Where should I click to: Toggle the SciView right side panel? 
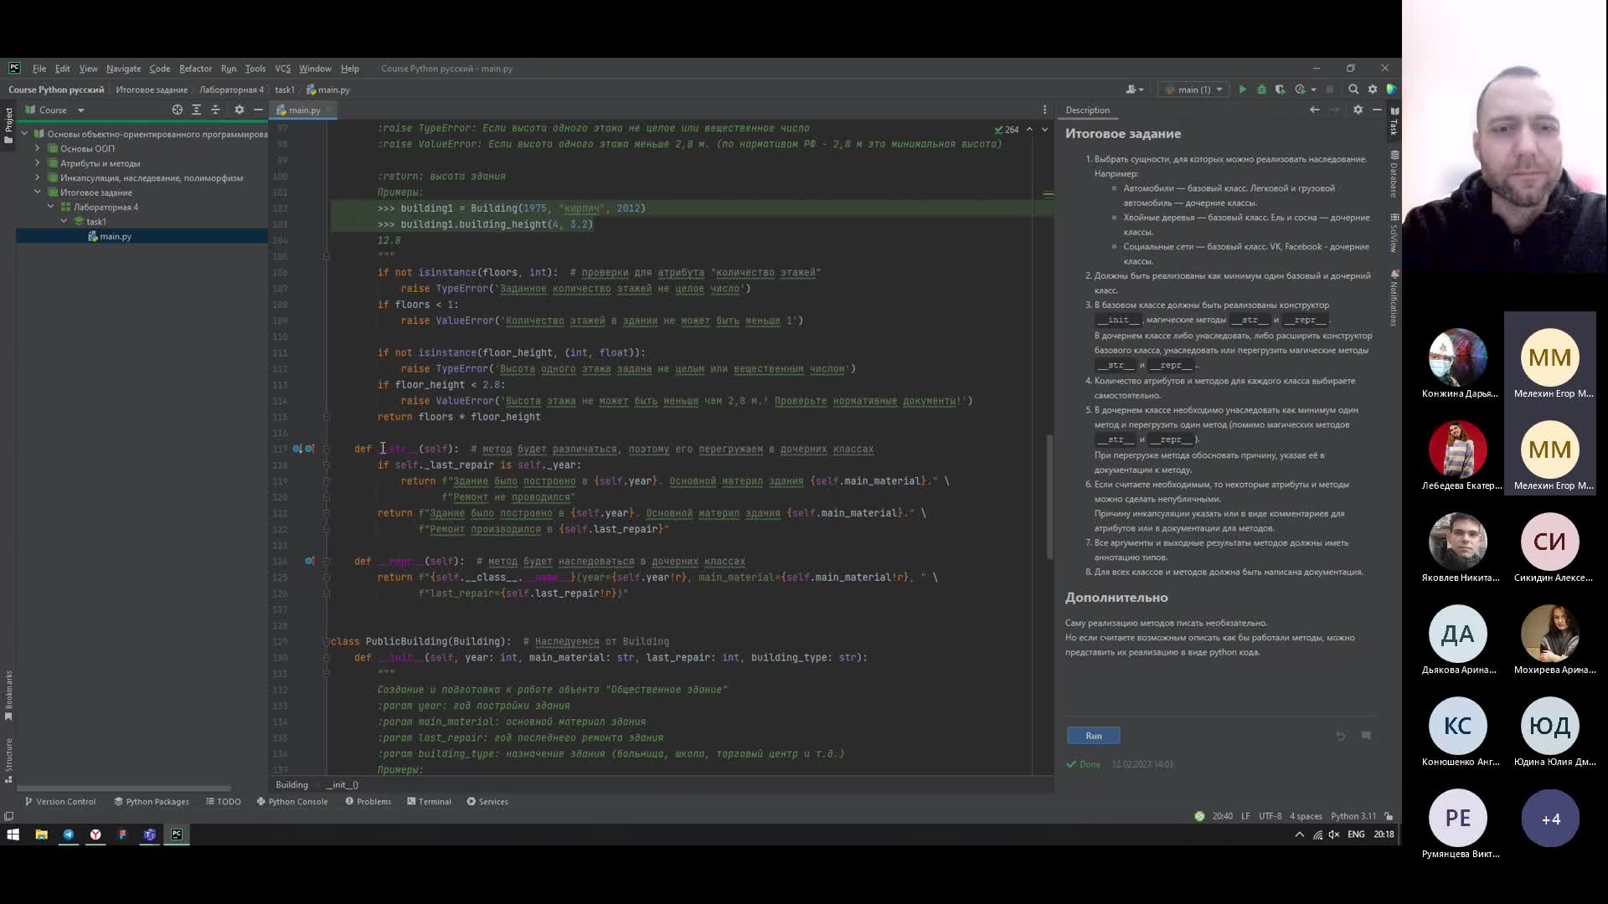[1394, 233]
